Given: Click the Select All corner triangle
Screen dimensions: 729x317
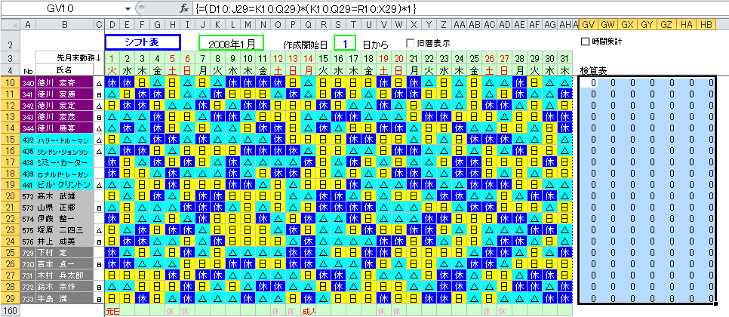Looking at the screenshot, I should [10, 25].
